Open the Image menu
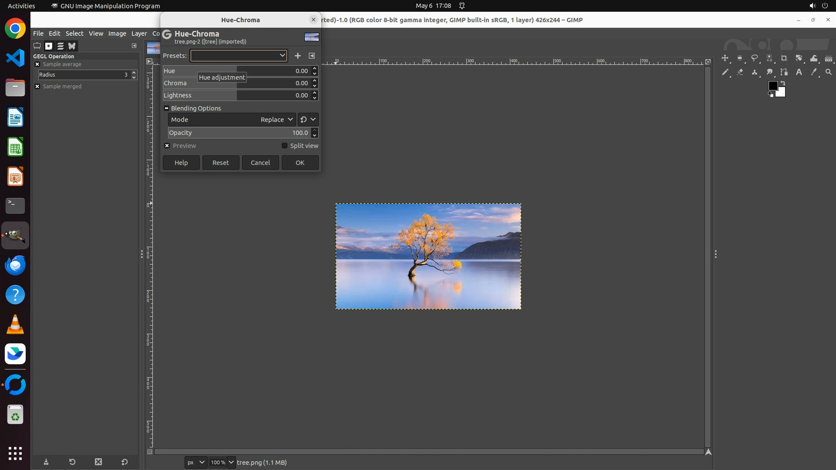This screenshot has width=836, height=470. [x=117, y=34]
